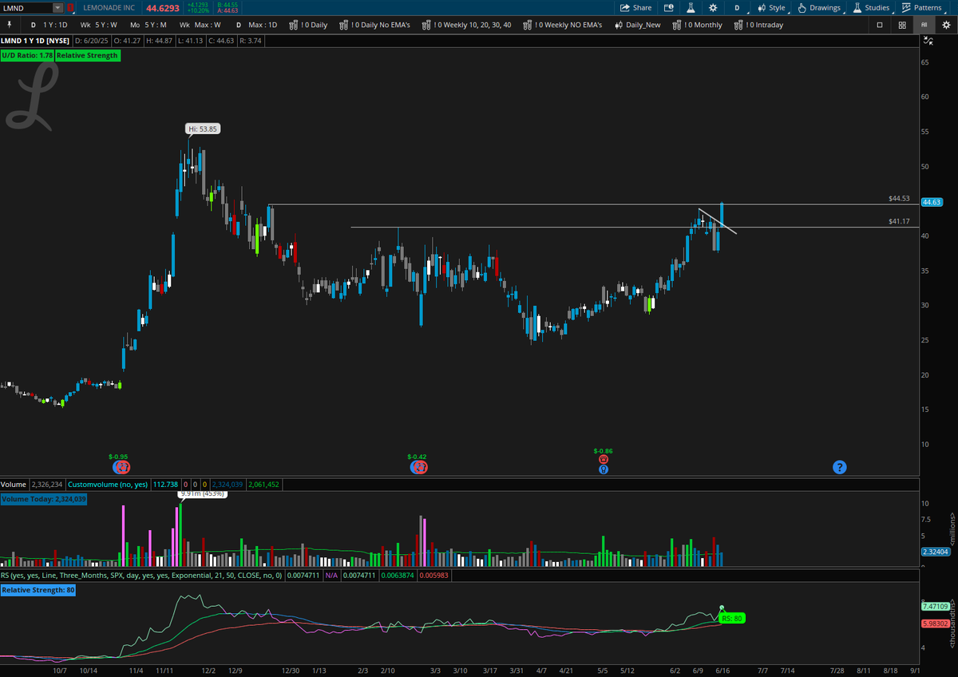
Task: Click the Volume study label
Action: tap(14, 485)
